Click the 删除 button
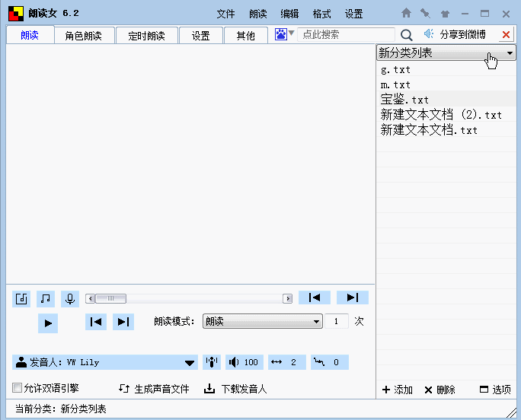The image size is (521, 420). 439,390
